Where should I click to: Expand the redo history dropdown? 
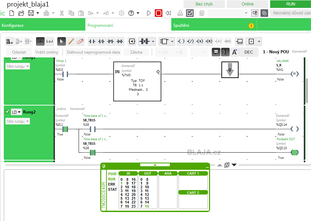113,13
